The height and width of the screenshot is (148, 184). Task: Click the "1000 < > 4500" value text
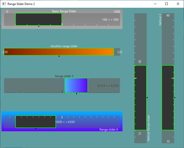(x=65, y=122)
